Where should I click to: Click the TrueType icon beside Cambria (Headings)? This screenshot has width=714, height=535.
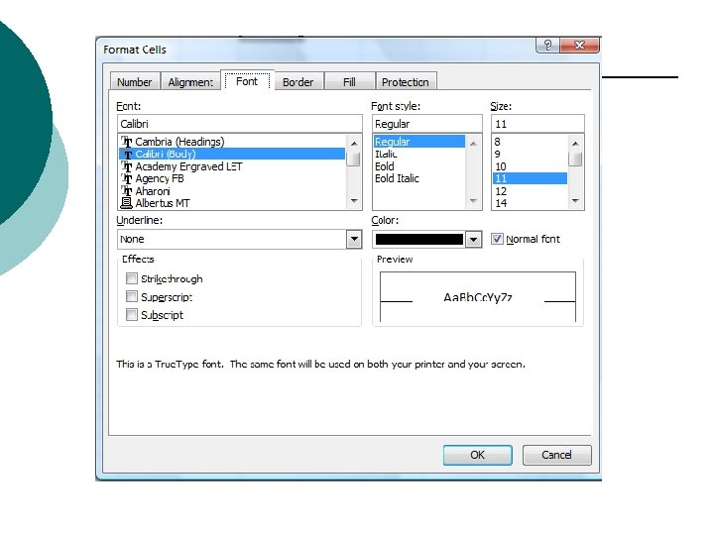(x=127, y=142)
